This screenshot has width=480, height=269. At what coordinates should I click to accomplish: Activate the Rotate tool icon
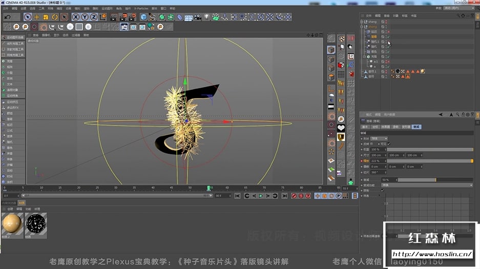[x=55, y=17]
